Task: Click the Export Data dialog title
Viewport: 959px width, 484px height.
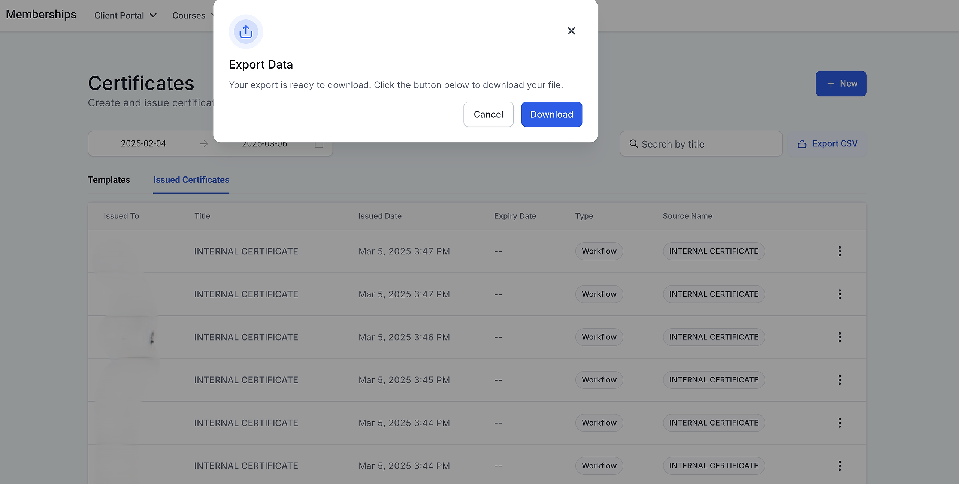Action: [261, 64]
